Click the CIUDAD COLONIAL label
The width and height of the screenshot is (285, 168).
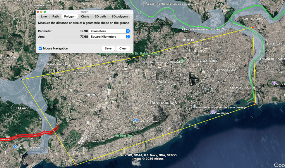(243, 88)
